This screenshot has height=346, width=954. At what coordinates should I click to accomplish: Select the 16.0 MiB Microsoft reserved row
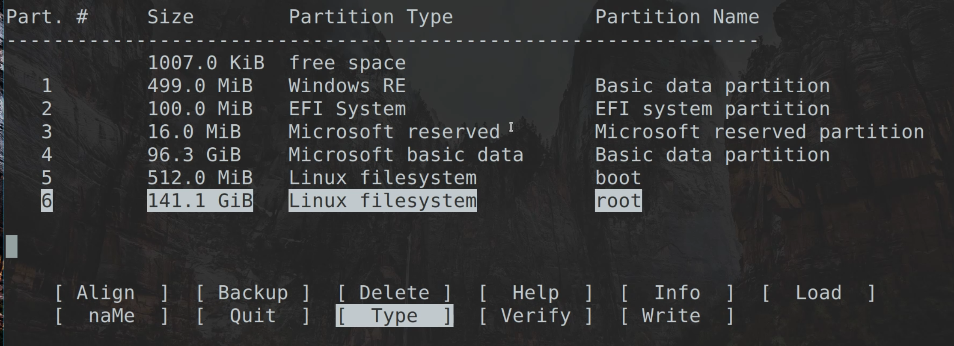pos(394,132)
